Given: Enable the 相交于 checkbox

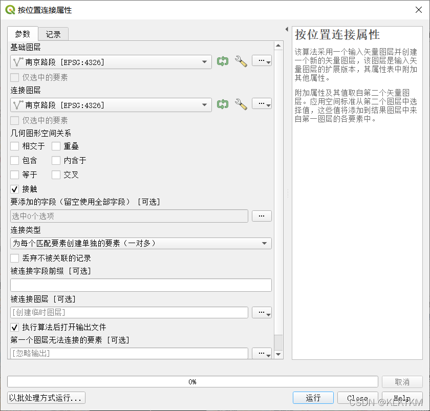Looking at the screenshot, I should coord(14,146).
